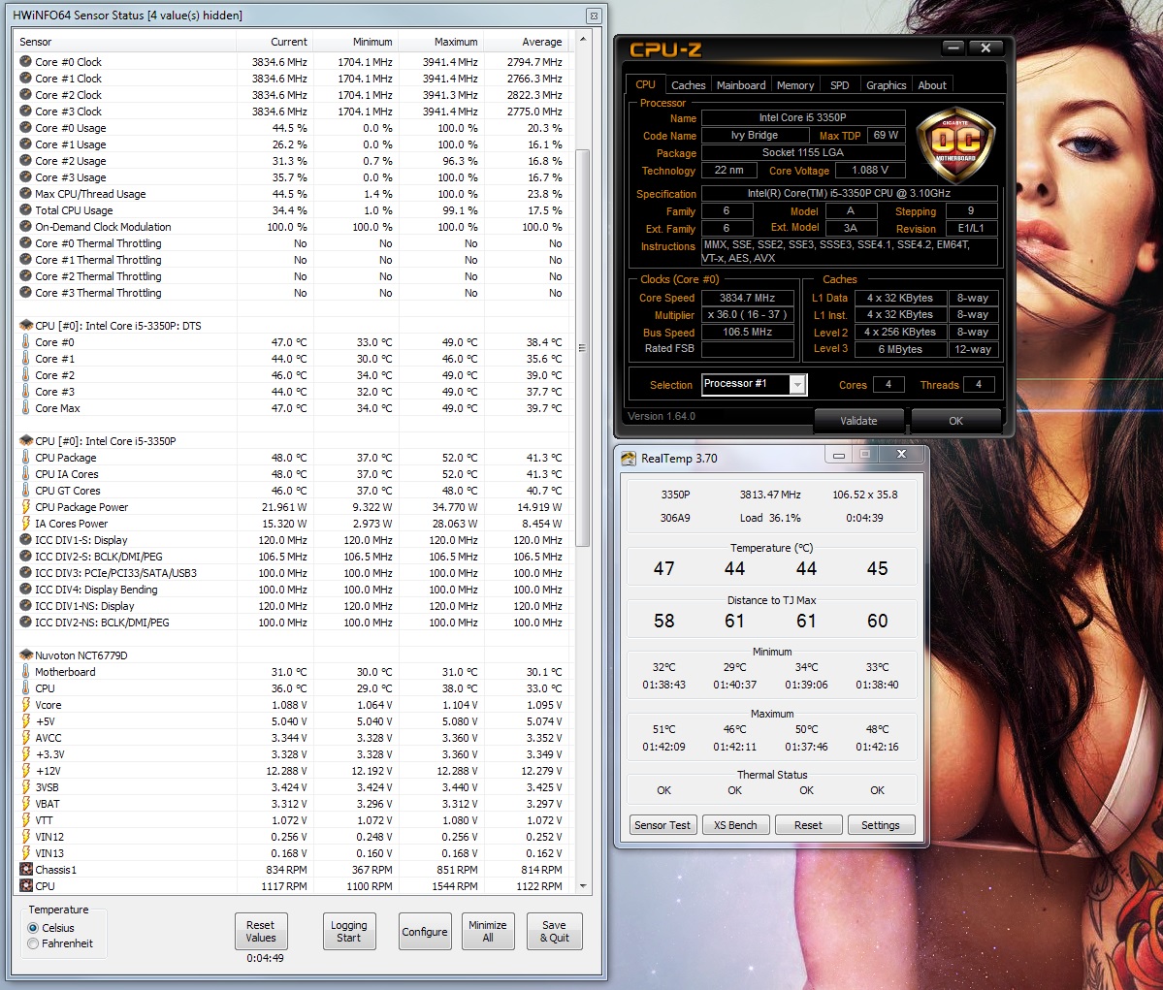This screenshot has height=990, width=1163.
Task: Click the thermometer icon for Core Max
Action: point(26,407)
